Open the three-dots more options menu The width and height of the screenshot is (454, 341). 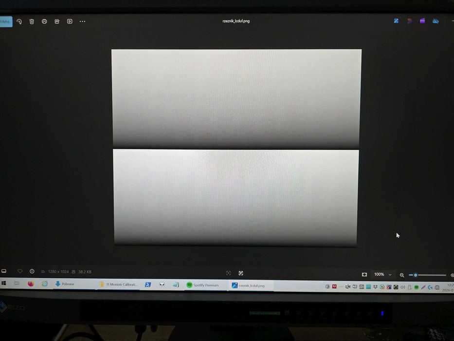click(x=83, y=21)
